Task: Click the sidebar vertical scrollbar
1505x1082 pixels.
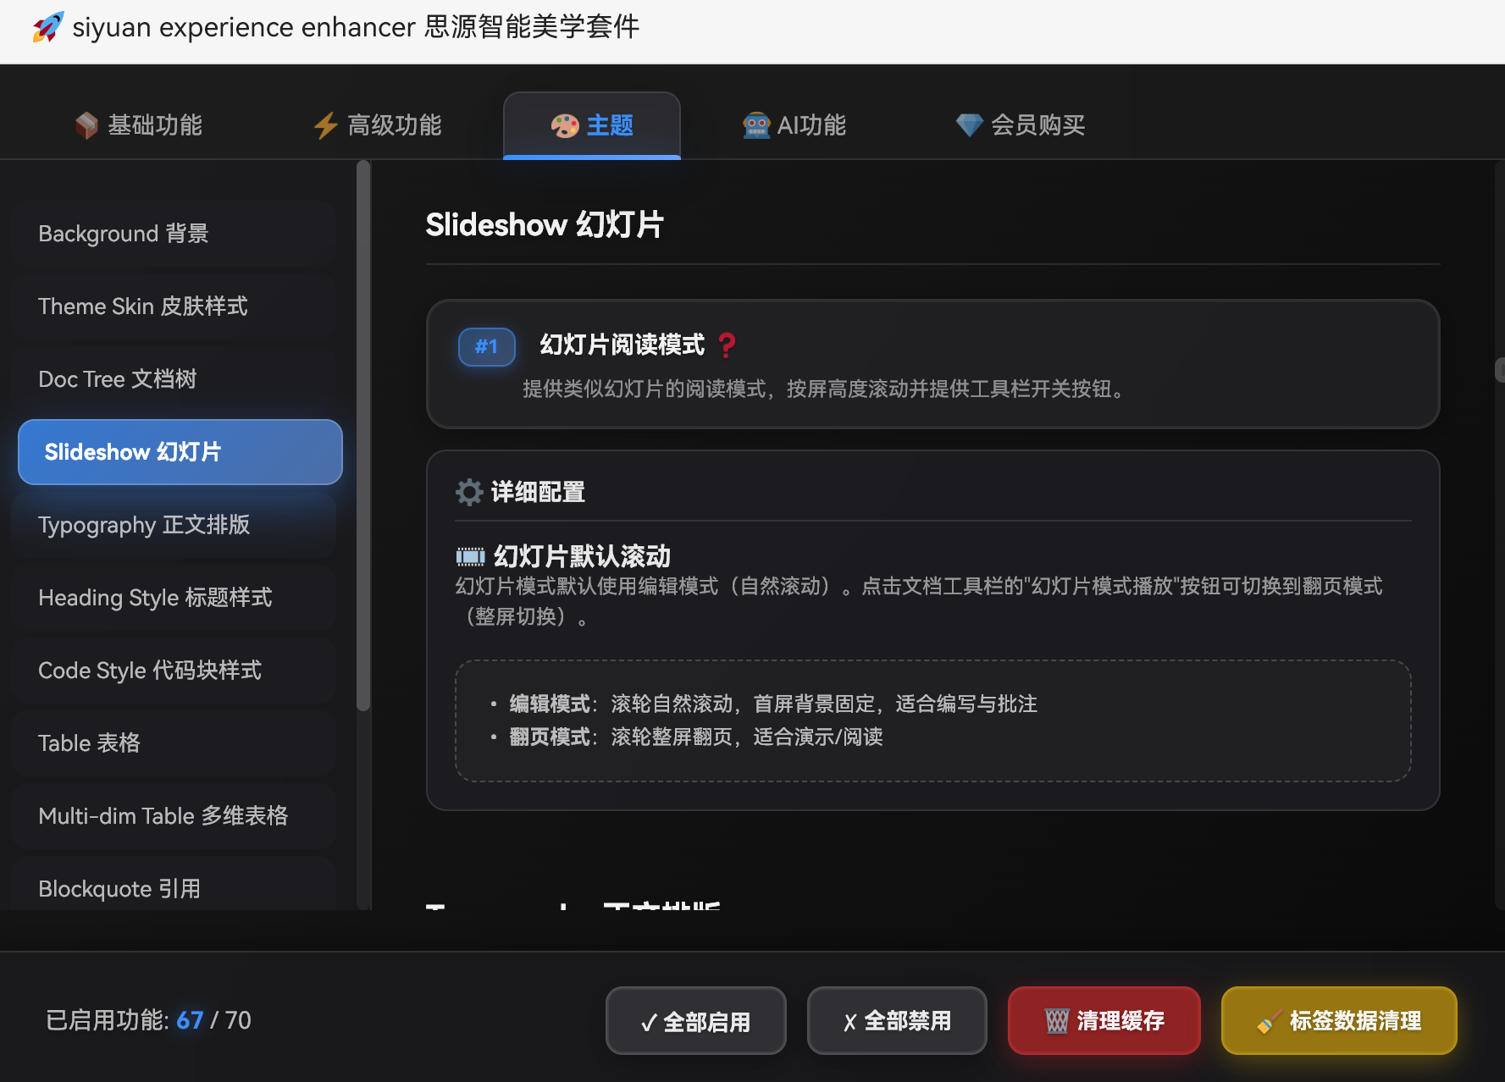Action: [364, 436]
